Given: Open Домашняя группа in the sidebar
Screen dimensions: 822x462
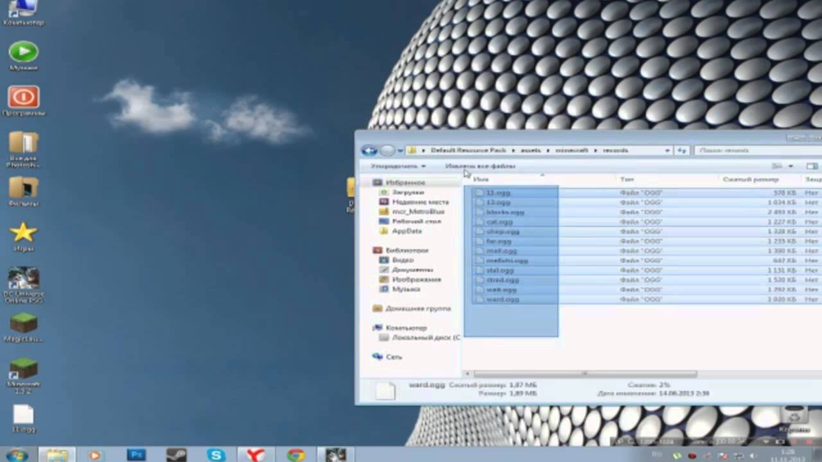Looking at the screenshot, I should click(x=417, y=309).
